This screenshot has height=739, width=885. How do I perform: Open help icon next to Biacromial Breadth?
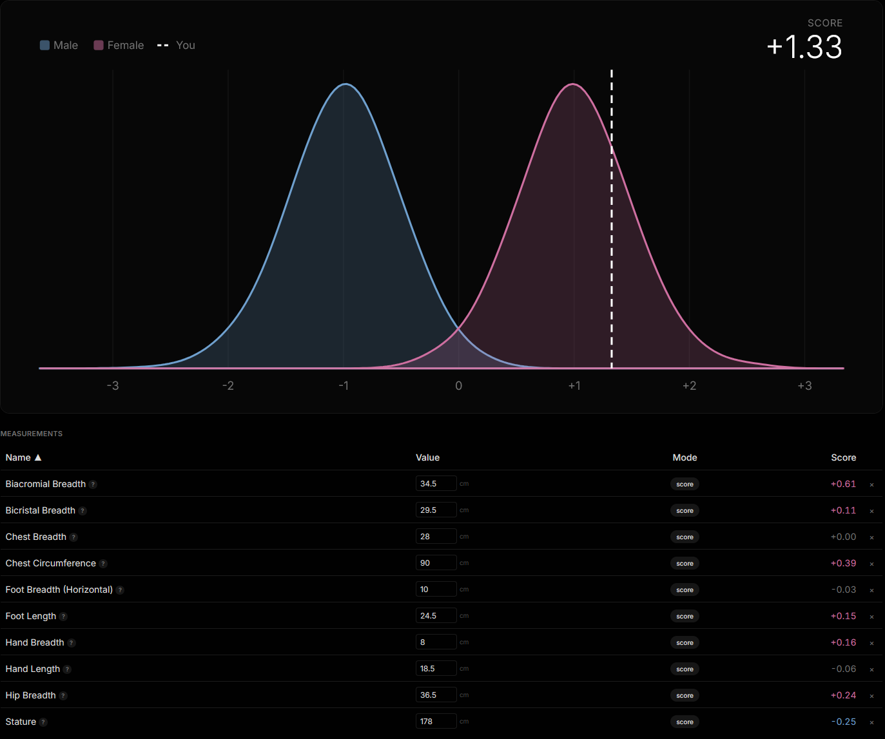point(93,485)
